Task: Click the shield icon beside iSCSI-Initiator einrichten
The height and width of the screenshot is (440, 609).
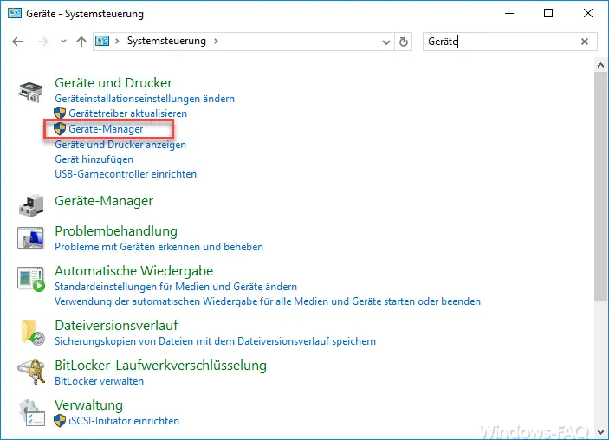Action: click(x=60, y=421)
